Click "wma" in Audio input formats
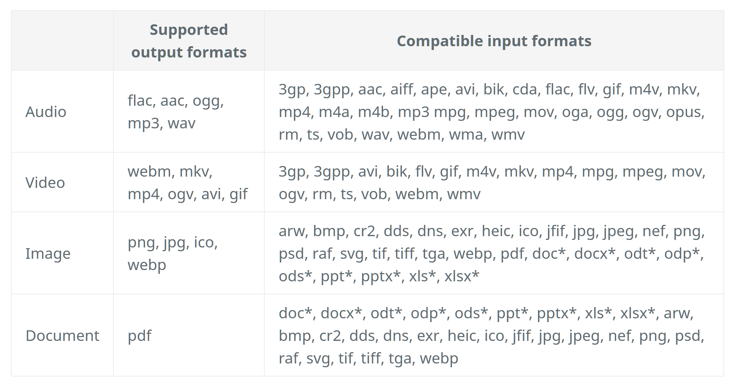This screenshot has height=383, width=729. click(466, 135)
